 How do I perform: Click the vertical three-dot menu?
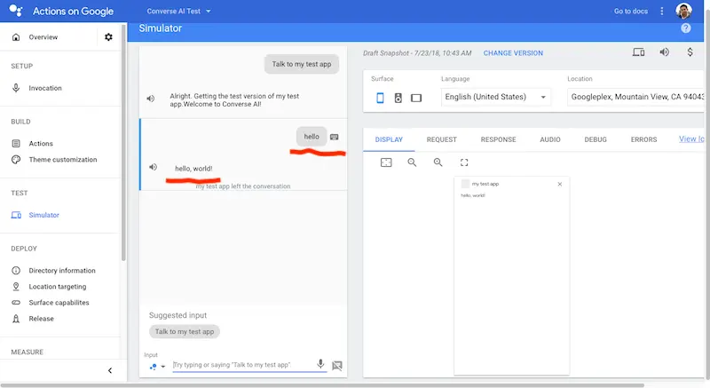[661, 11]
